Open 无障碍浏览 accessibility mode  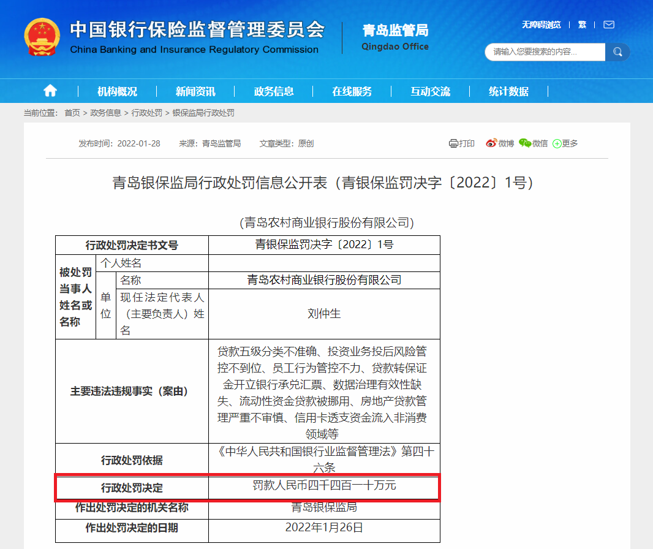[x=542, y=25]
